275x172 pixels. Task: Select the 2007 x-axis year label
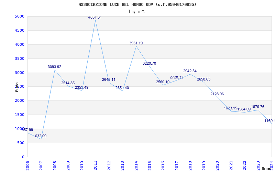click(x=41, y=165)
